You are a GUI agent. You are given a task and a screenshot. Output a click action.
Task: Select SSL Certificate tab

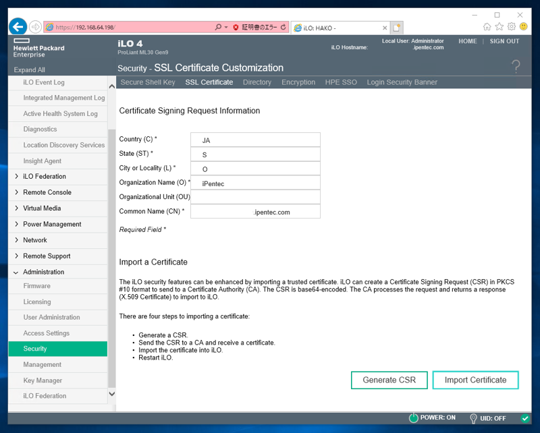(209, 82)
